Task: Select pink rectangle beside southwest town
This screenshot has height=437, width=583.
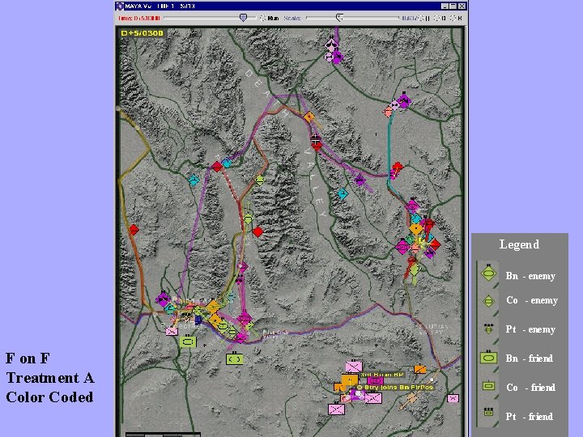Action: pyautogui.click(x=172, y=332)
